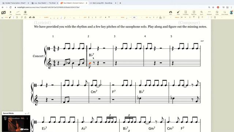The image size is (234, 132).
Task: Start playback with the Play button
Action: (11, 13)
